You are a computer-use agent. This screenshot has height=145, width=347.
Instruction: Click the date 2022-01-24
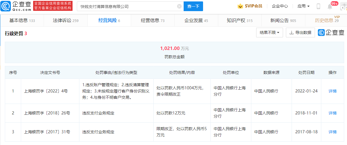[306, 91]
